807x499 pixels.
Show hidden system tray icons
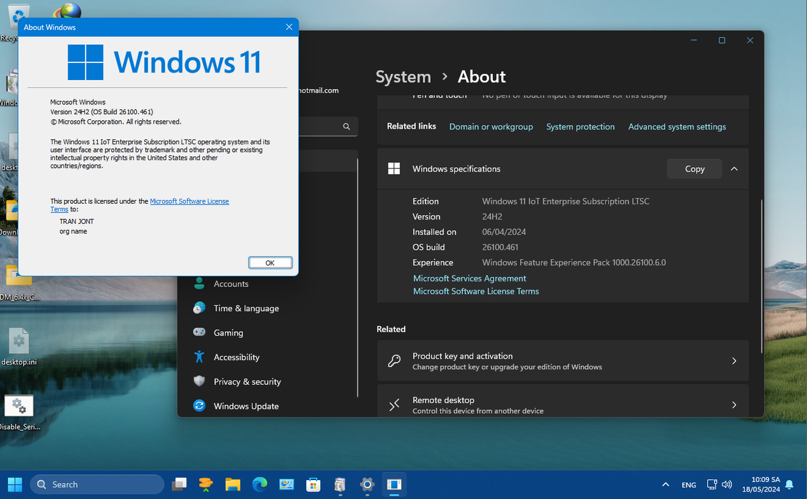[666, 484]
